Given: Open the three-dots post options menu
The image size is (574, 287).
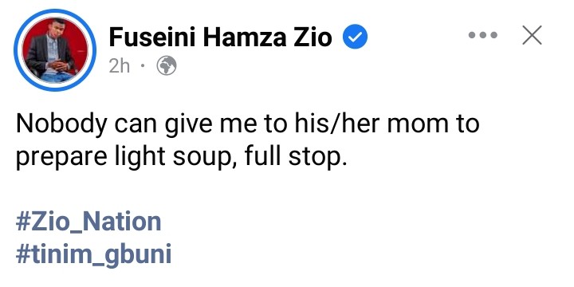Looking at the screenshot, I should coord(483,36).
